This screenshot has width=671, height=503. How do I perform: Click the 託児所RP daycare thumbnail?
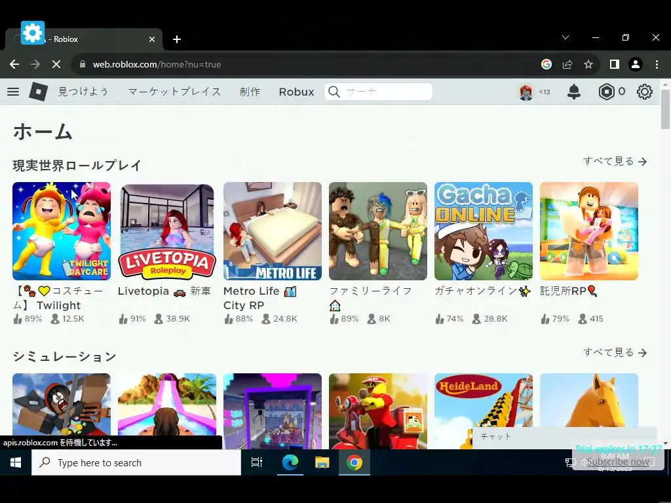pyautogui.click(x=589, y=231)
